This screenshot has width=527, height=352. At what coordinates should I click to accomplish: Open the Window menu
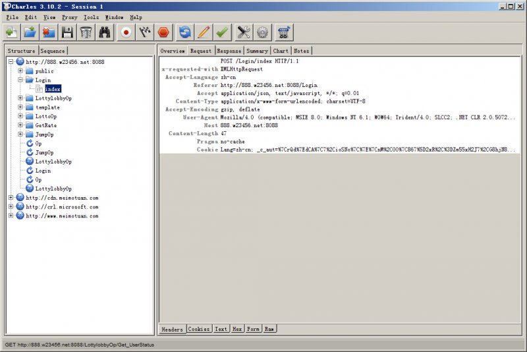114,17
